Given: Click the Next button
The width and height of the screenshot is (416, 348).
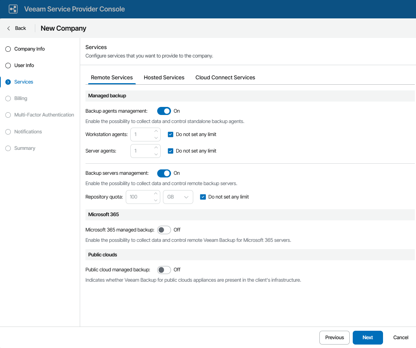Looking at the screenshot, I should pos(368,338).
